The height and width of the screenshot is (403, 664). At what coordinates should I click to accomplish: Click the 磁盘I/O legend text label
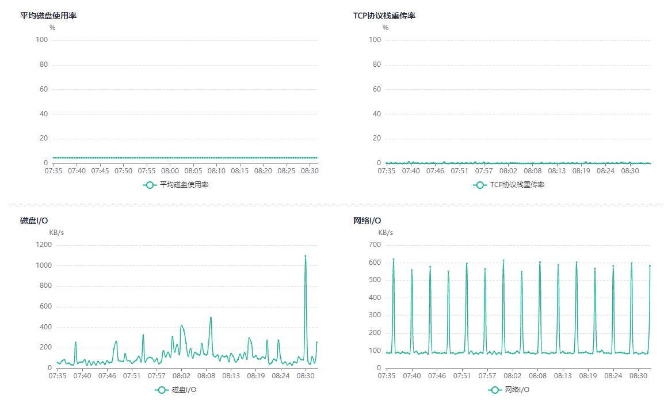(x=184, y=390)
